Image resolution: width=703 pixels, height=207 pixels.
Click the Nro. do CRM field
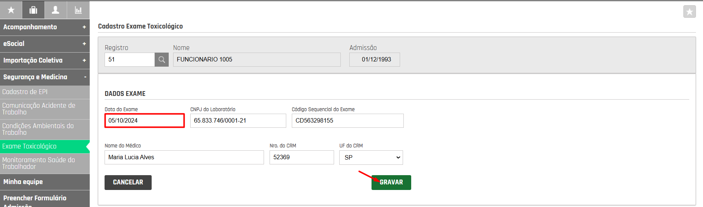click(301, 157)
